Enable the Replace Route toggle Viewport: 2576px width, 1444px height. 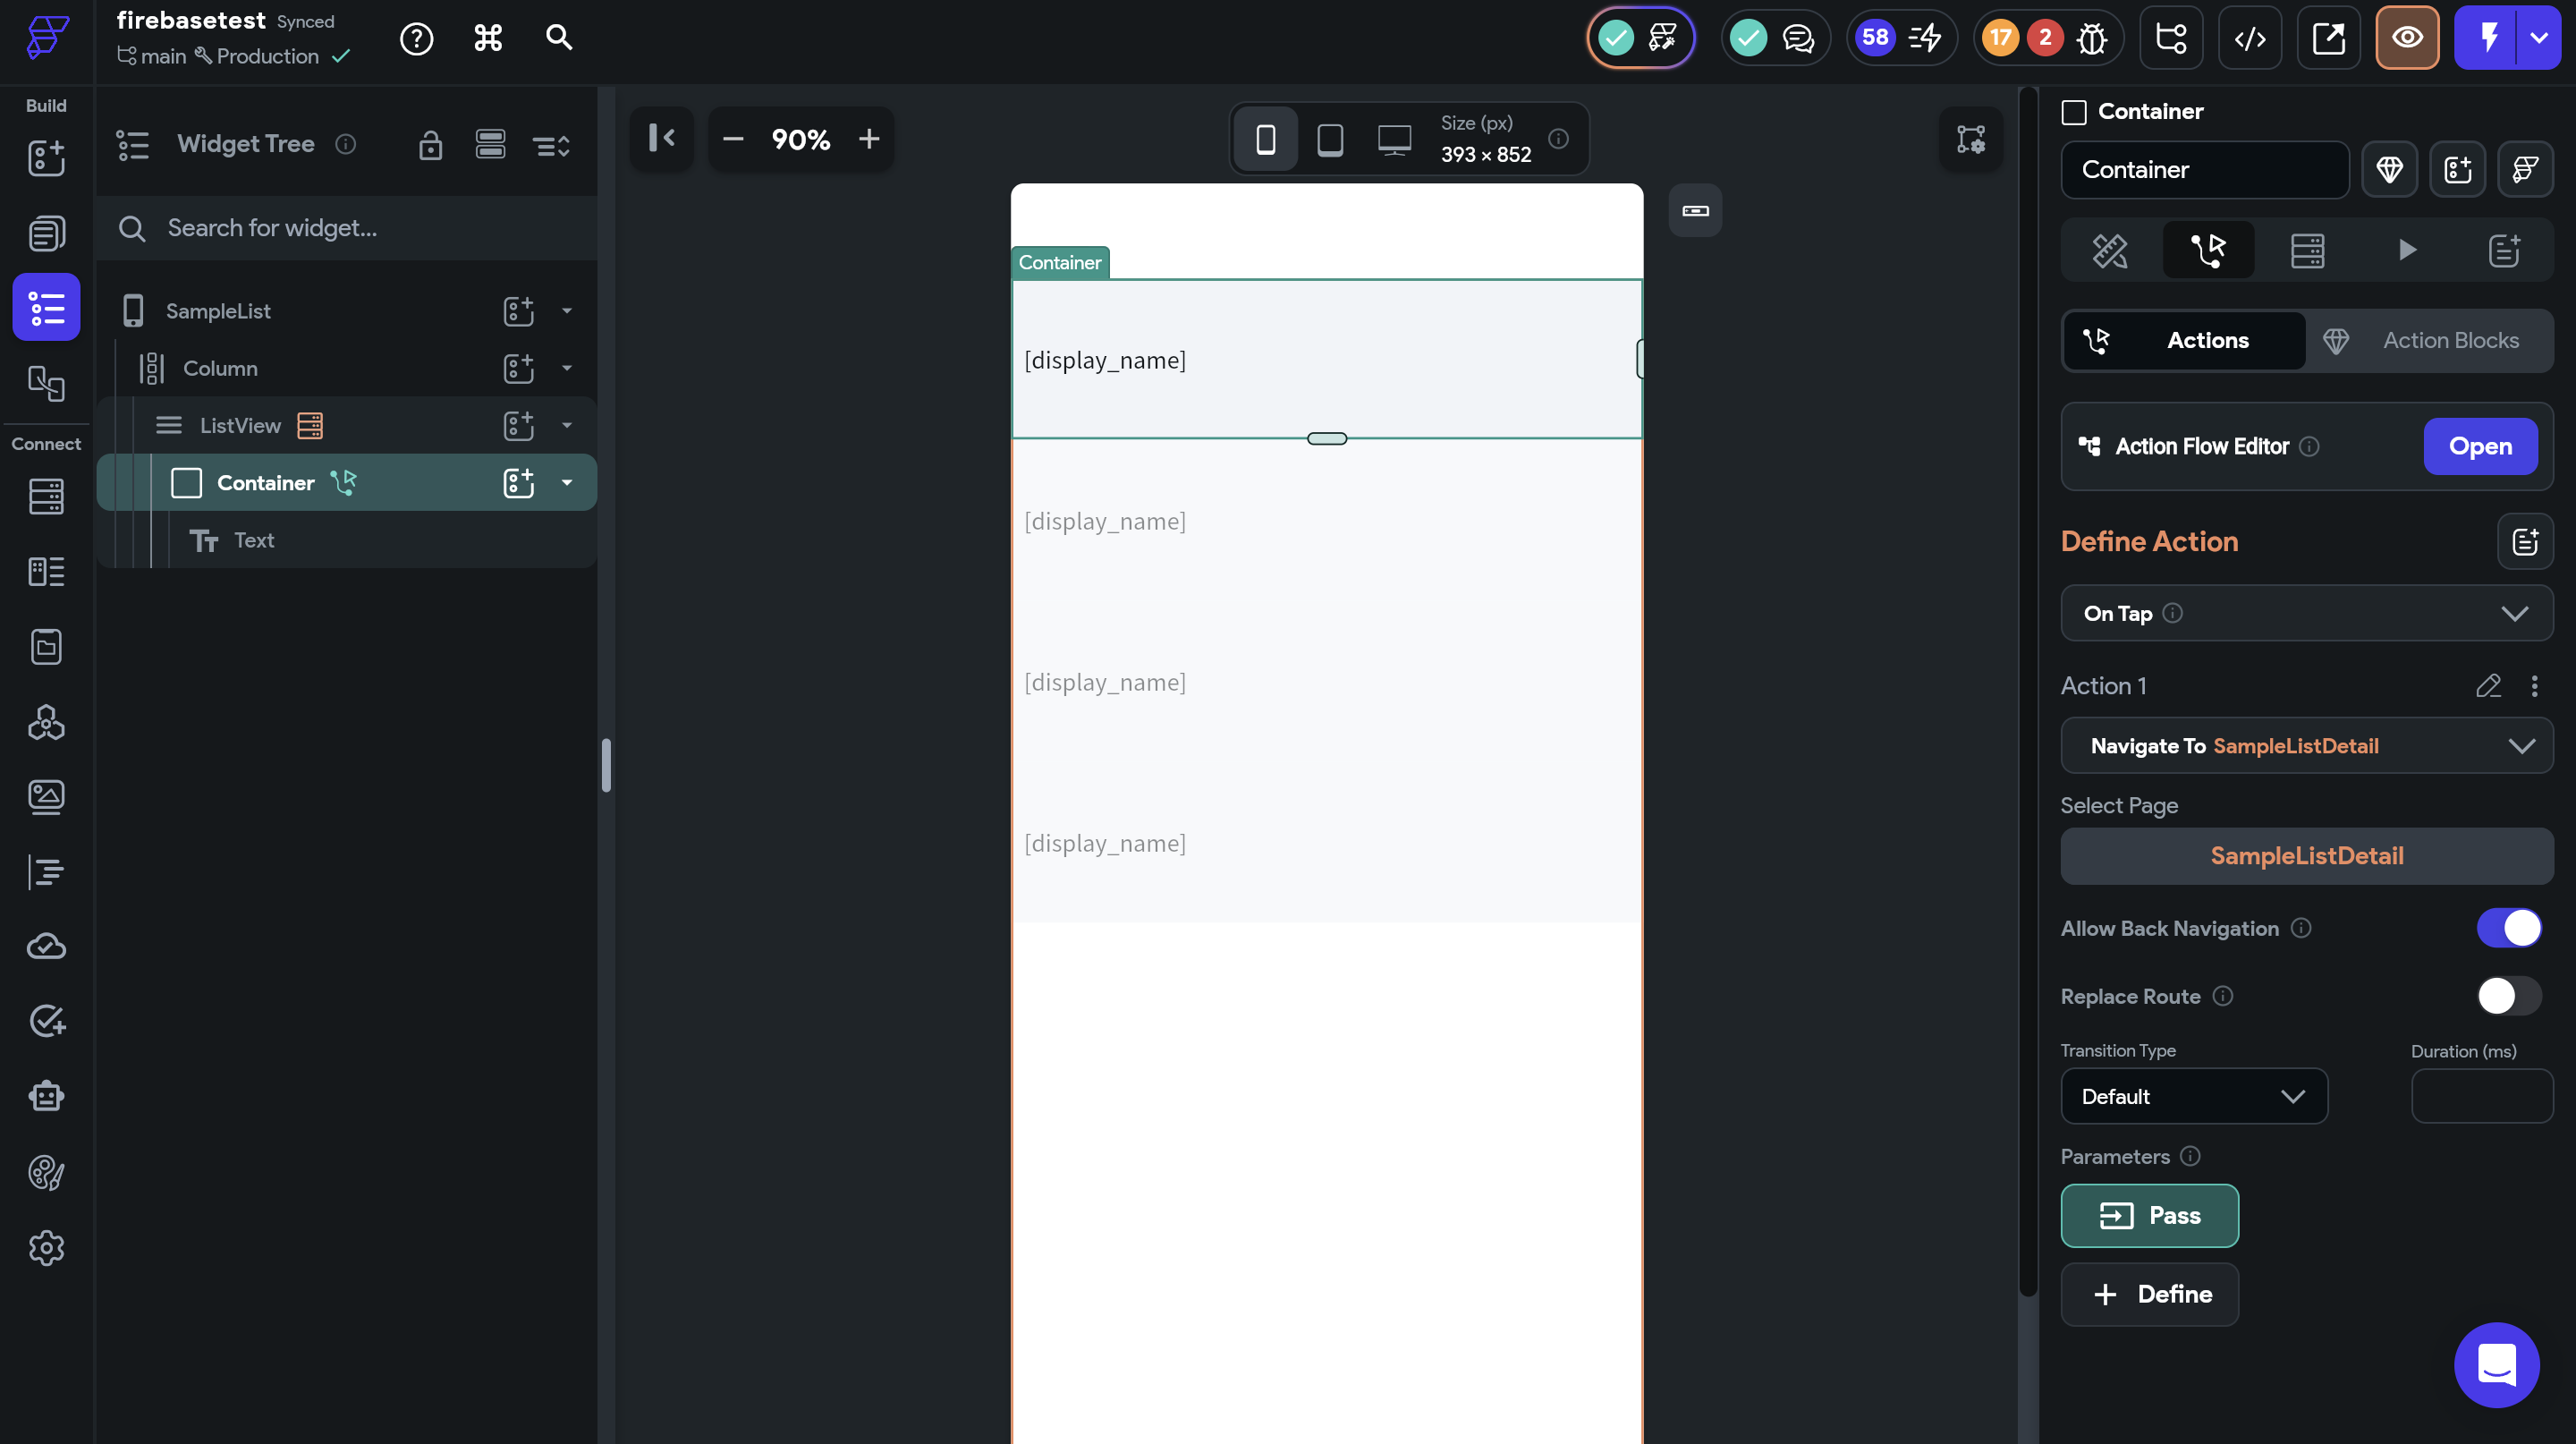[x=2508, y=996]
